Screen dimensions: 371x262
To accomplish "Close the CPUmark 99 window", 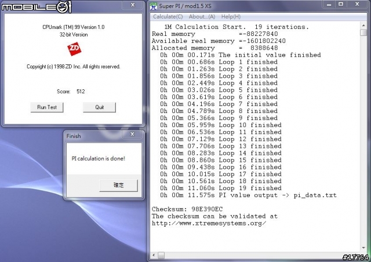I will (x=133, y=5).
